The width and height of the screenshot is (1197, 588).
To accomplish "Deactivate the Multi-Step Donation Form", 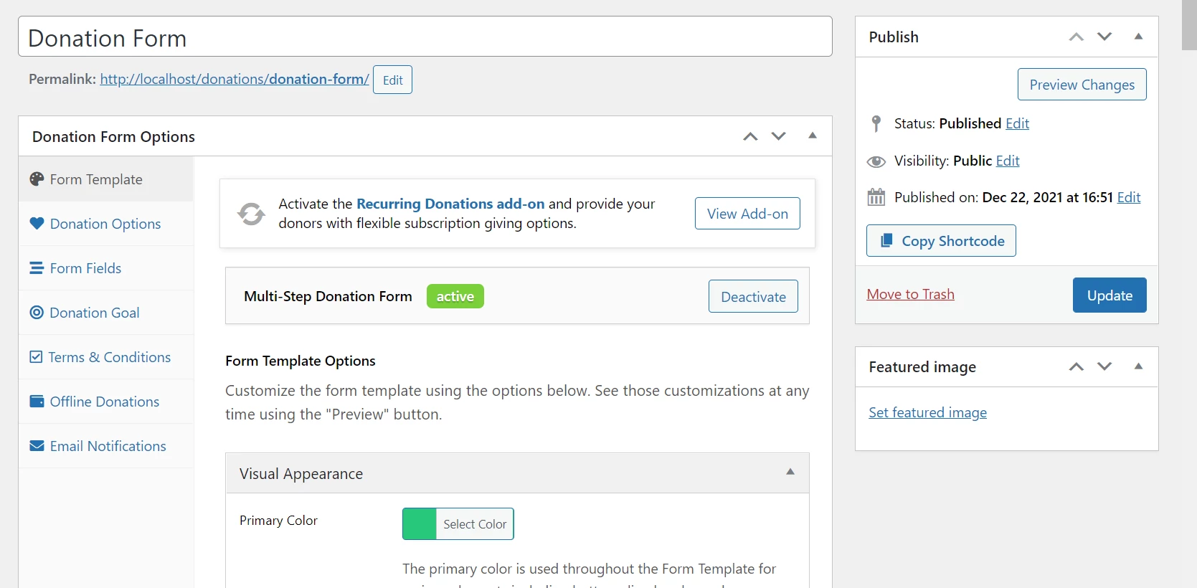I will click(x=753, y=297).
